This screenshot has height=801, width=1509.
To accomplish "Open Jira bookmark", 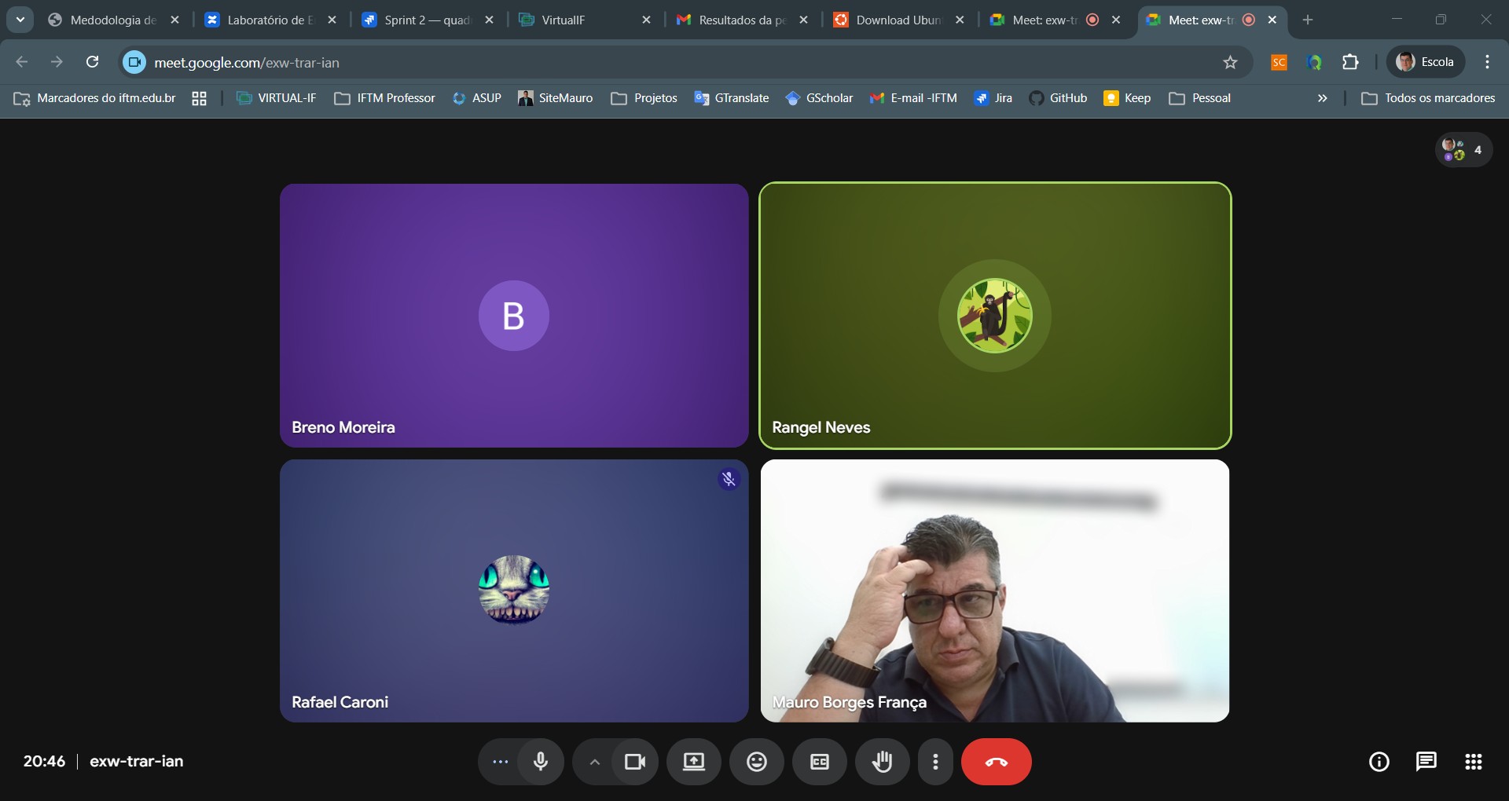I will (993, 98).
